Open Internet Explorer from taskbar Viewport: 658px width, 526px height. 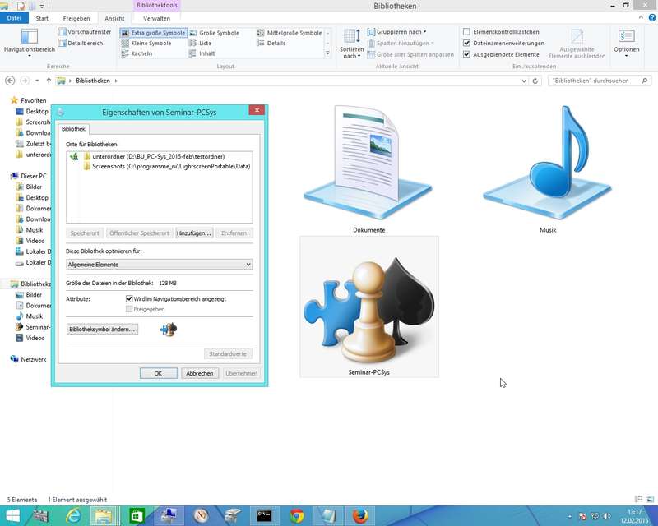(73, 516)
